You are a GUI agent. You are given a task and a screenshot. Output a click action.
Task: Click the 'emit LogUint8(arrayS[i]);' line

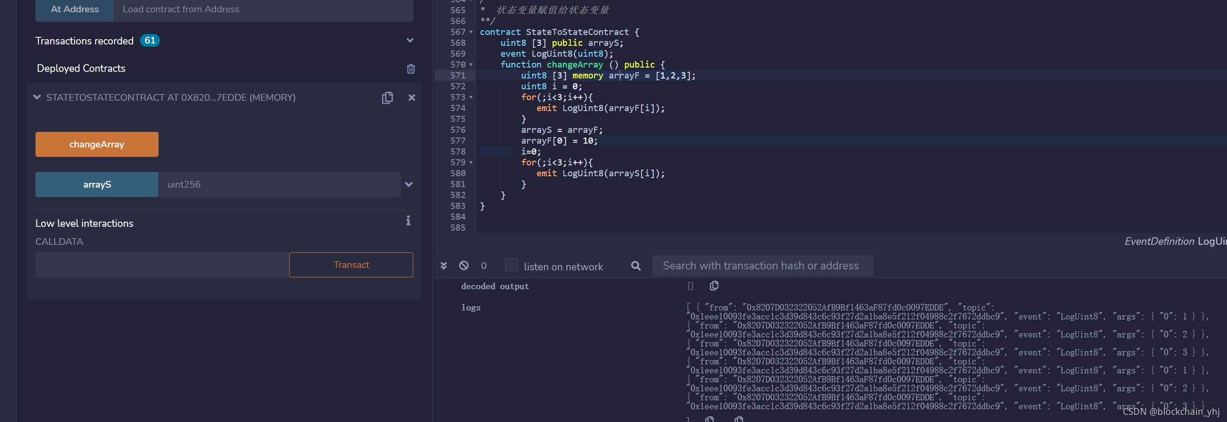pos(600,173)
